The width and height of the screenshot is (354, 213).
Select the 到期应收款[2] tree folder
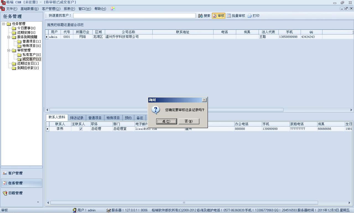(x=28, y=68)
